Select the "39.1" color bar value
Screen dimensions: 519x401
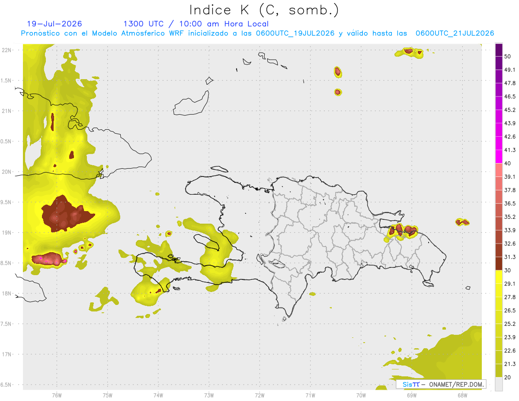[x=510, y=176]
